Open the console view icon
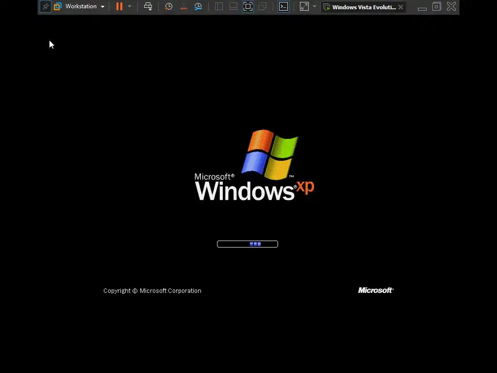 pos(283,6)
